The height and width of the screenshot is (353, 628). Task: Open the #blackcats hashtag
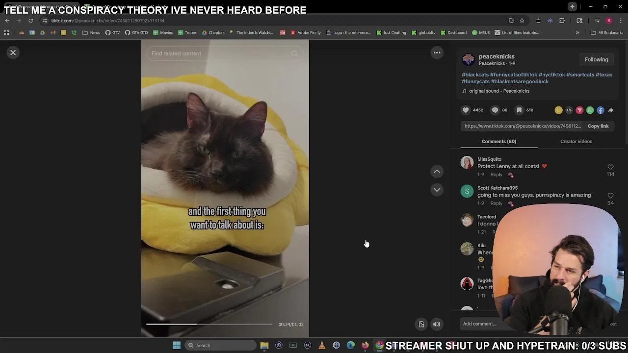(x=475, y=75)
